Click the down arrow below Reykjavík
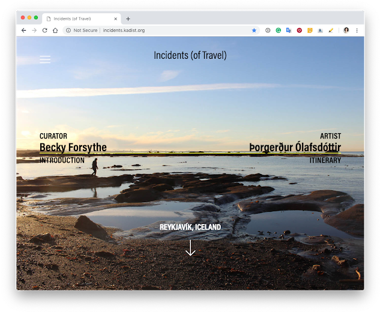This screenshot has height=312, width=380. [190, 248]
